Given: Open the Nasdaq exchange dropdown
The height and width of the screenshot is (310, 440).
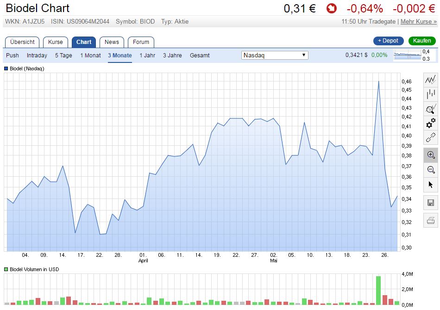Looking at the screenshot, I should (x=275, y=55).
